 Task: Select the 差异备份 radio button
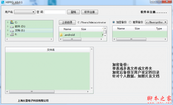(130, 22)
